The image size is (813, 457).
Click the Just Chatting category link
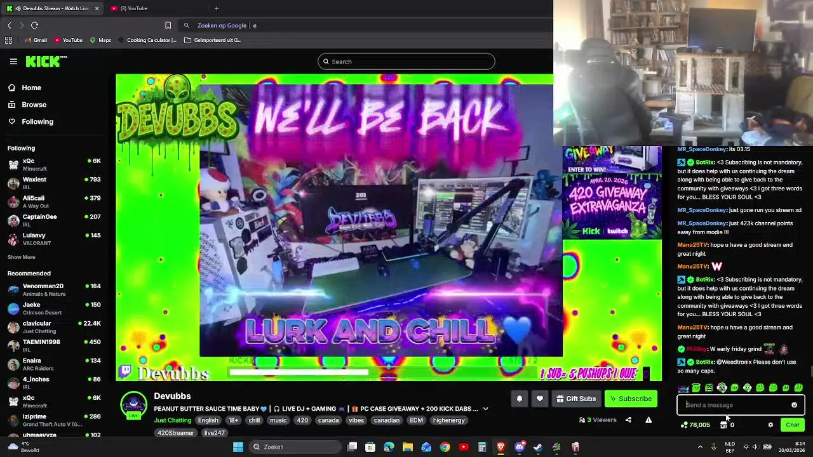tap(172, 420)
